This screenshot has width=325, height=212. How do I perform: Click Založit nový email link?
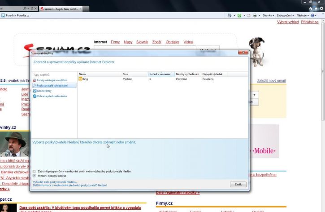[271, 80]
